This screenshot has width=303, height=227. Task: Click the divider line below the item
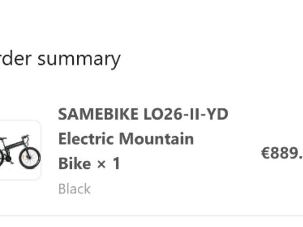click(x=151, y=216)
